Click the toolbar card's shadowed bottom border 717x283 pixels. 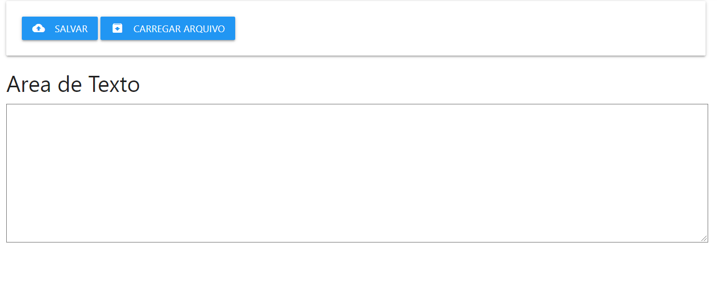(x=356, y=55)
